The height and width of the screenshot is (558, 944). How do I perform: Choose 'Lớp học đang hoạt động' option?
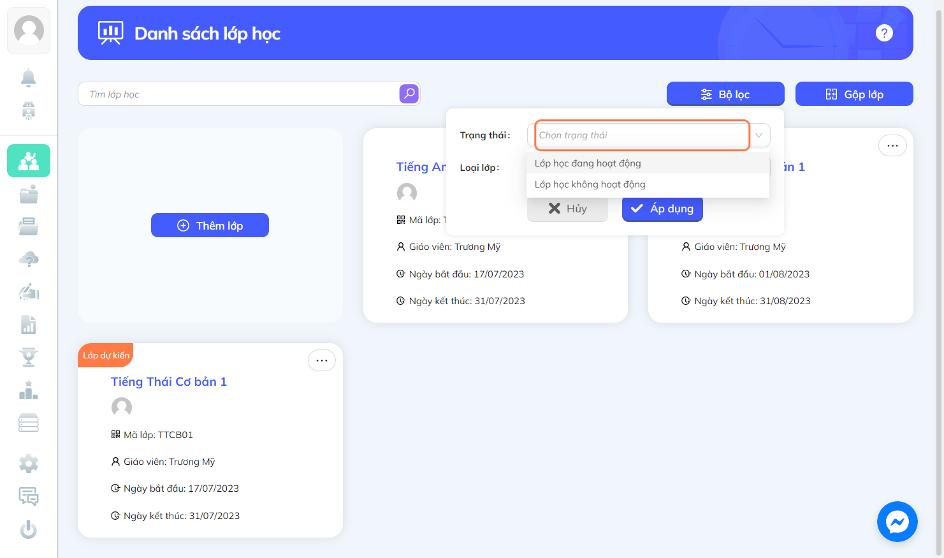648,163
